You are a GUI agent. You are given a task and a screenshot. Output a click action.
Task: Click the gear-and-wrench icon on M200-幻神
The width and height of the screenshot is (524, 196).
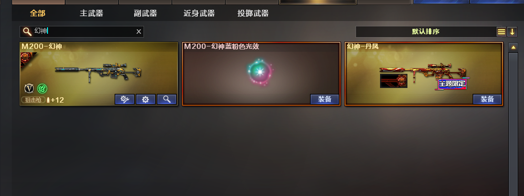pos(125,99)
